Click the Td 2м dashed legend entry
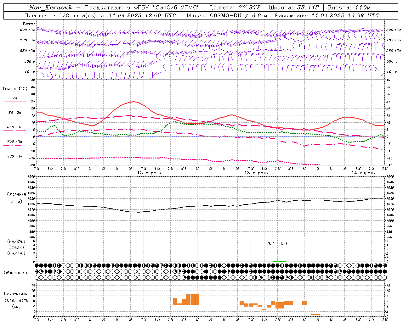 pyautogui.click(x=14, y=113)
